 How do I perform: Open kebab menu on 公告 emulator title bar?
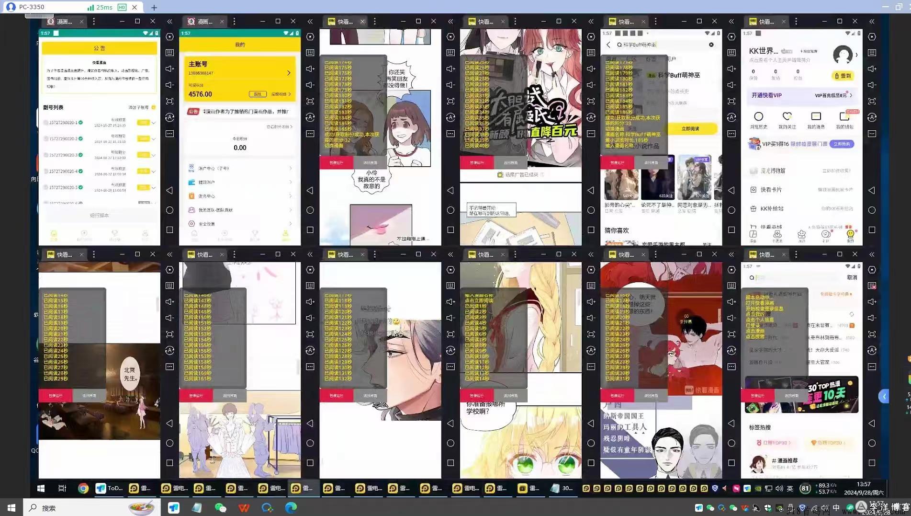pyautogui.click(x=94, y=22)
